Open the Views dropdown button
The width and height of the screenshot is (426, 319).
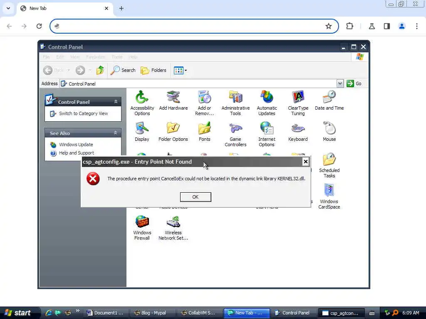coord(181,70)
